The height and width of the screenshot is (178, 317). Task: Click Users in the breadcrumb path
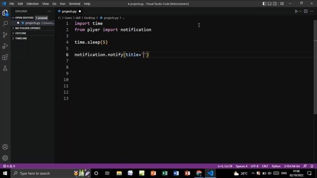click(x=68, y=18)
